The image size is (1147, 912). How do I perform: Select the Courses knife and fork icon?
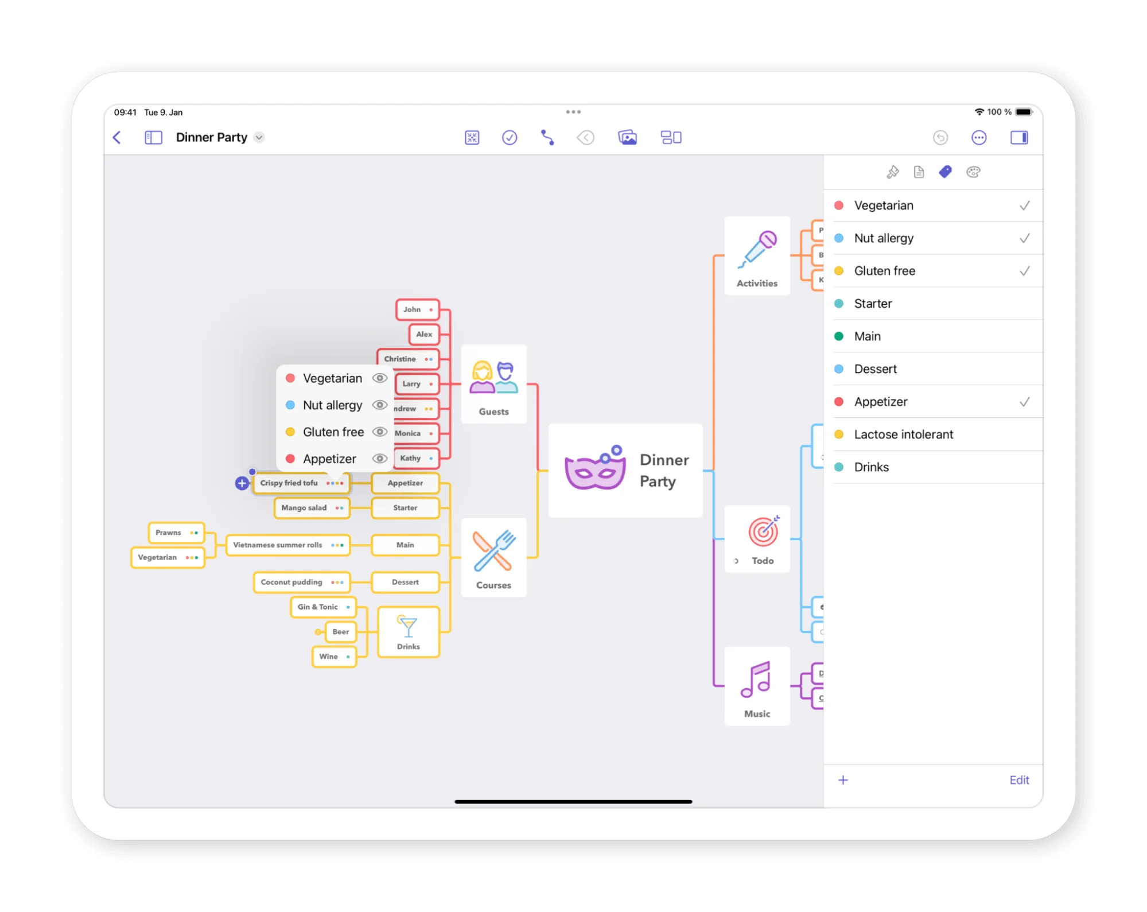(x=493, y=551)
